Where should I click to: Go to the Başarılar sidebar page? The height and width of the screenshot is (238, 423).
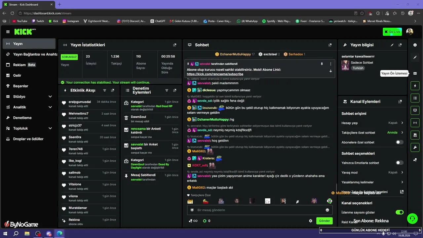pyautogui.click(x=29, y=86)
